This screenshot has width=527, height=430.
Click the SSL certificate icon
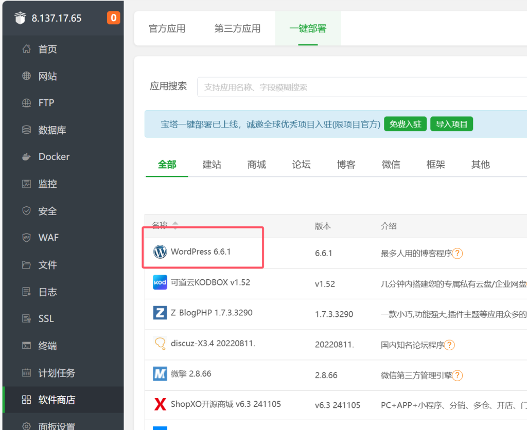(26, 318)
